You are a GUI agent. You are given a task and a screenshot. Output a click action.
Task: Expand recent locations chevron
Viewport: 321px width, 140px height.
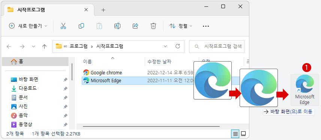click(34, 47)
